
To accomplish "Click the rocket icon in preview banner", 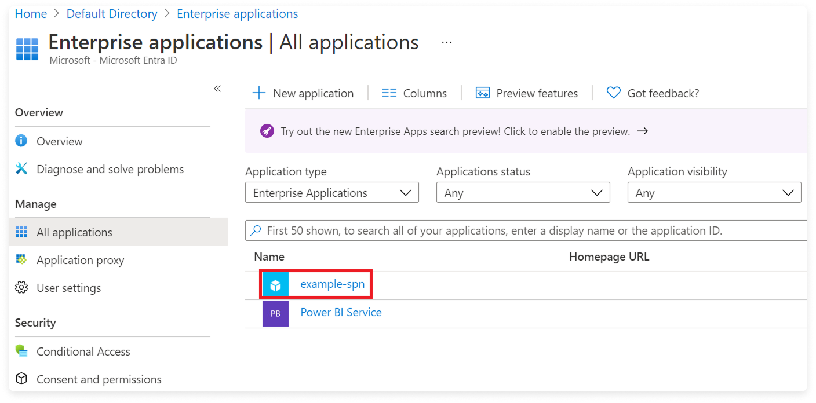I will pyautogui.click(x=267, y=131).
